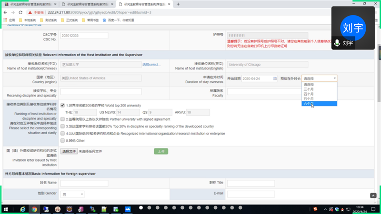Open the apps grid in bookmarks bar
This screenshot has height=214, width=381.
tap(5, 20)
